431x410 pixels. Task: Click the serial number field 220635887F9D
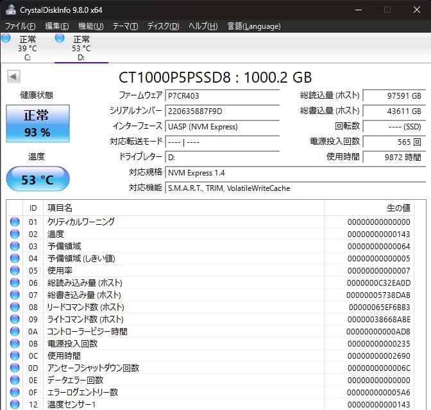(222, 111)
